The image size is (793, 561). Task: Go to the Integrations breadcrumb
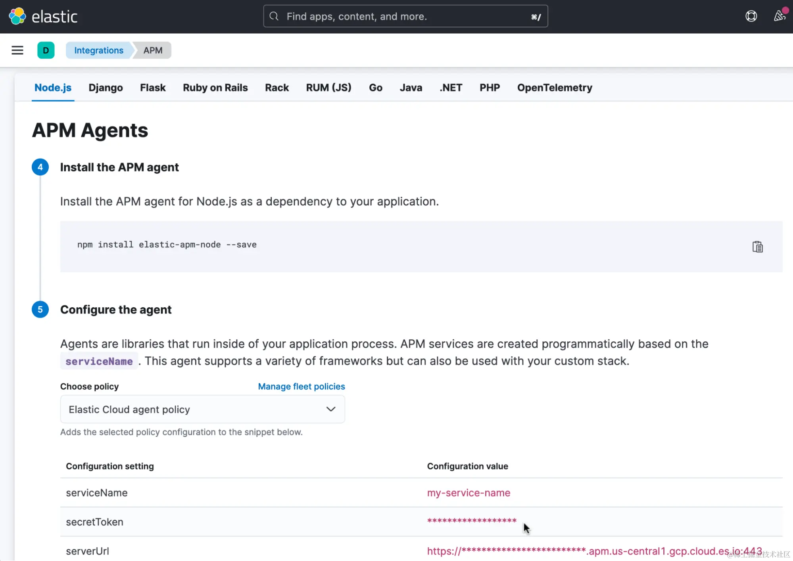pyautogui.click(x=98, y=50)
